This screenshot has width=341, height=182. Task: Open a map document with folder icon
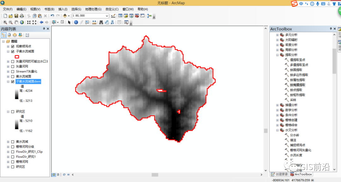tap(11, 16)
